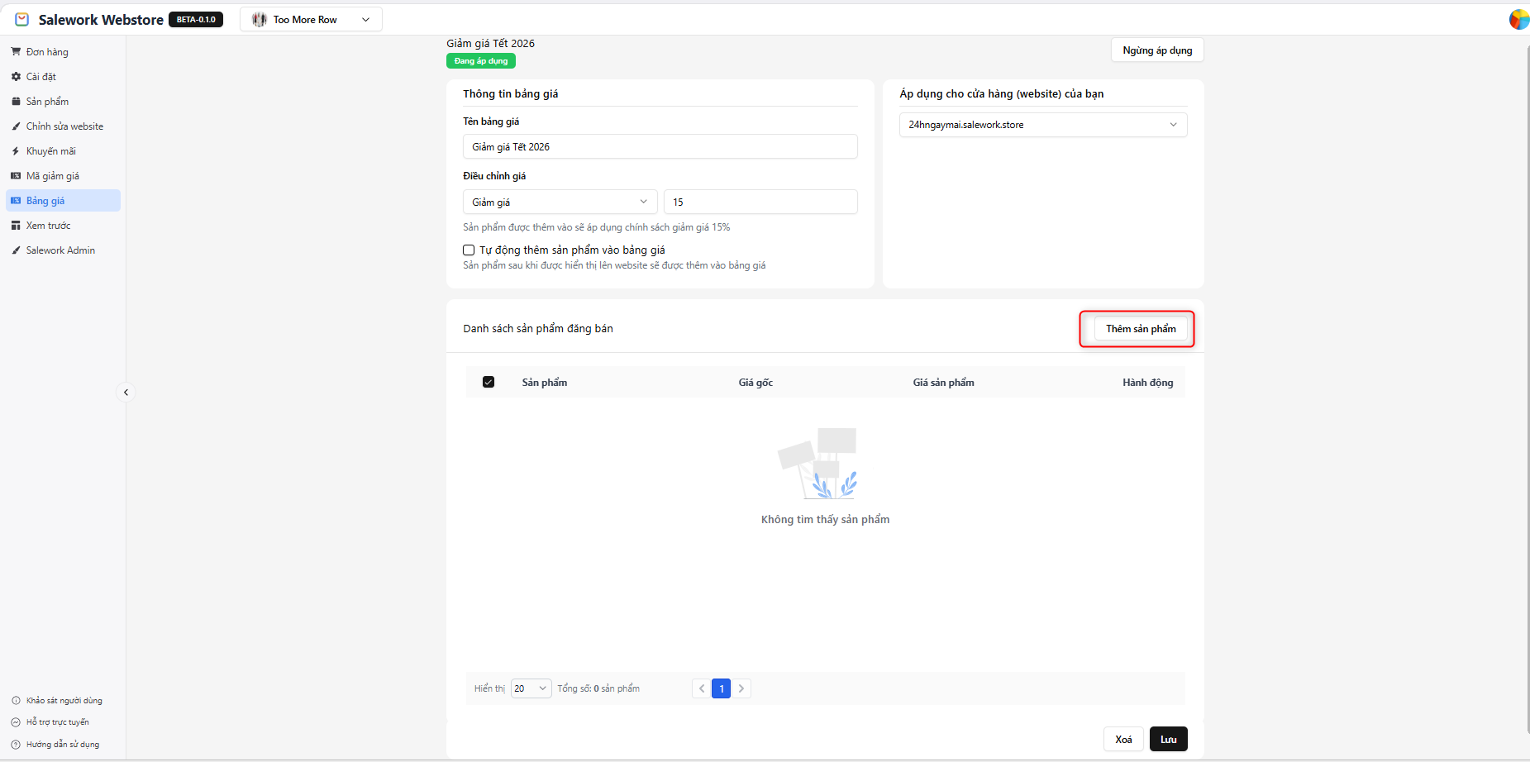Click the layout icon beside Xem trước
Screen dimensions: 1530x762
(x=16, y=226)
